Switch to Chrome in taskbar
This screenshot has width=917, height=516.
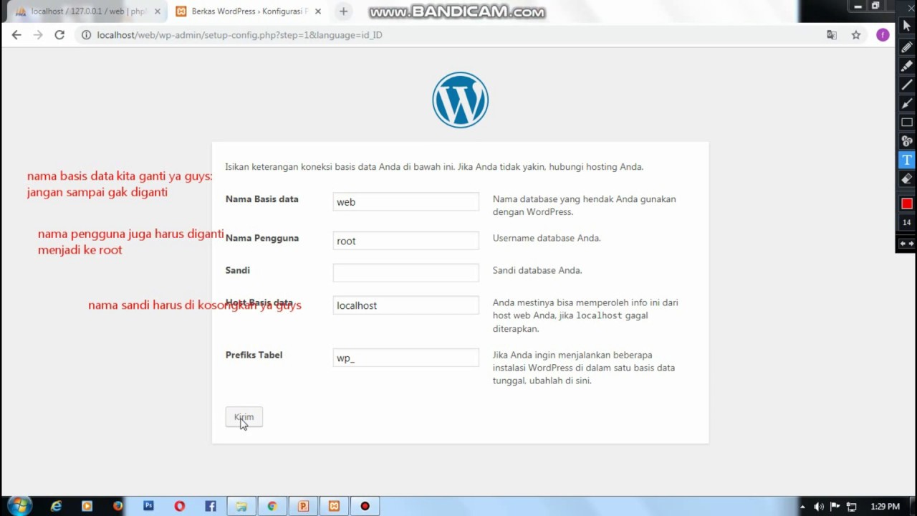pos(272,506)
